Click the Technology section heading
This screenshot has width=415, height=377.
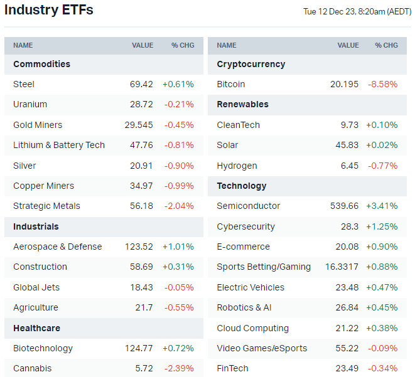pyautogui.click(x=242, y=186)
